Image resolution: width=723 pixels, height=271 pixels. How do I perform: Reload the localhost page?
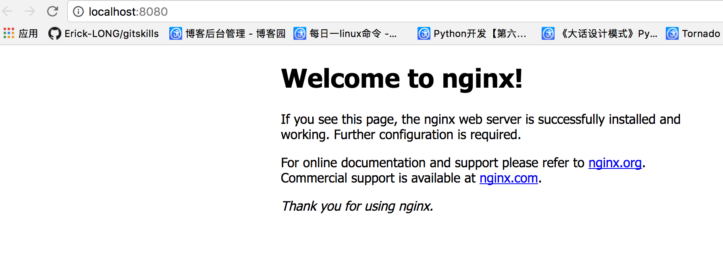[x=52, y=11]
